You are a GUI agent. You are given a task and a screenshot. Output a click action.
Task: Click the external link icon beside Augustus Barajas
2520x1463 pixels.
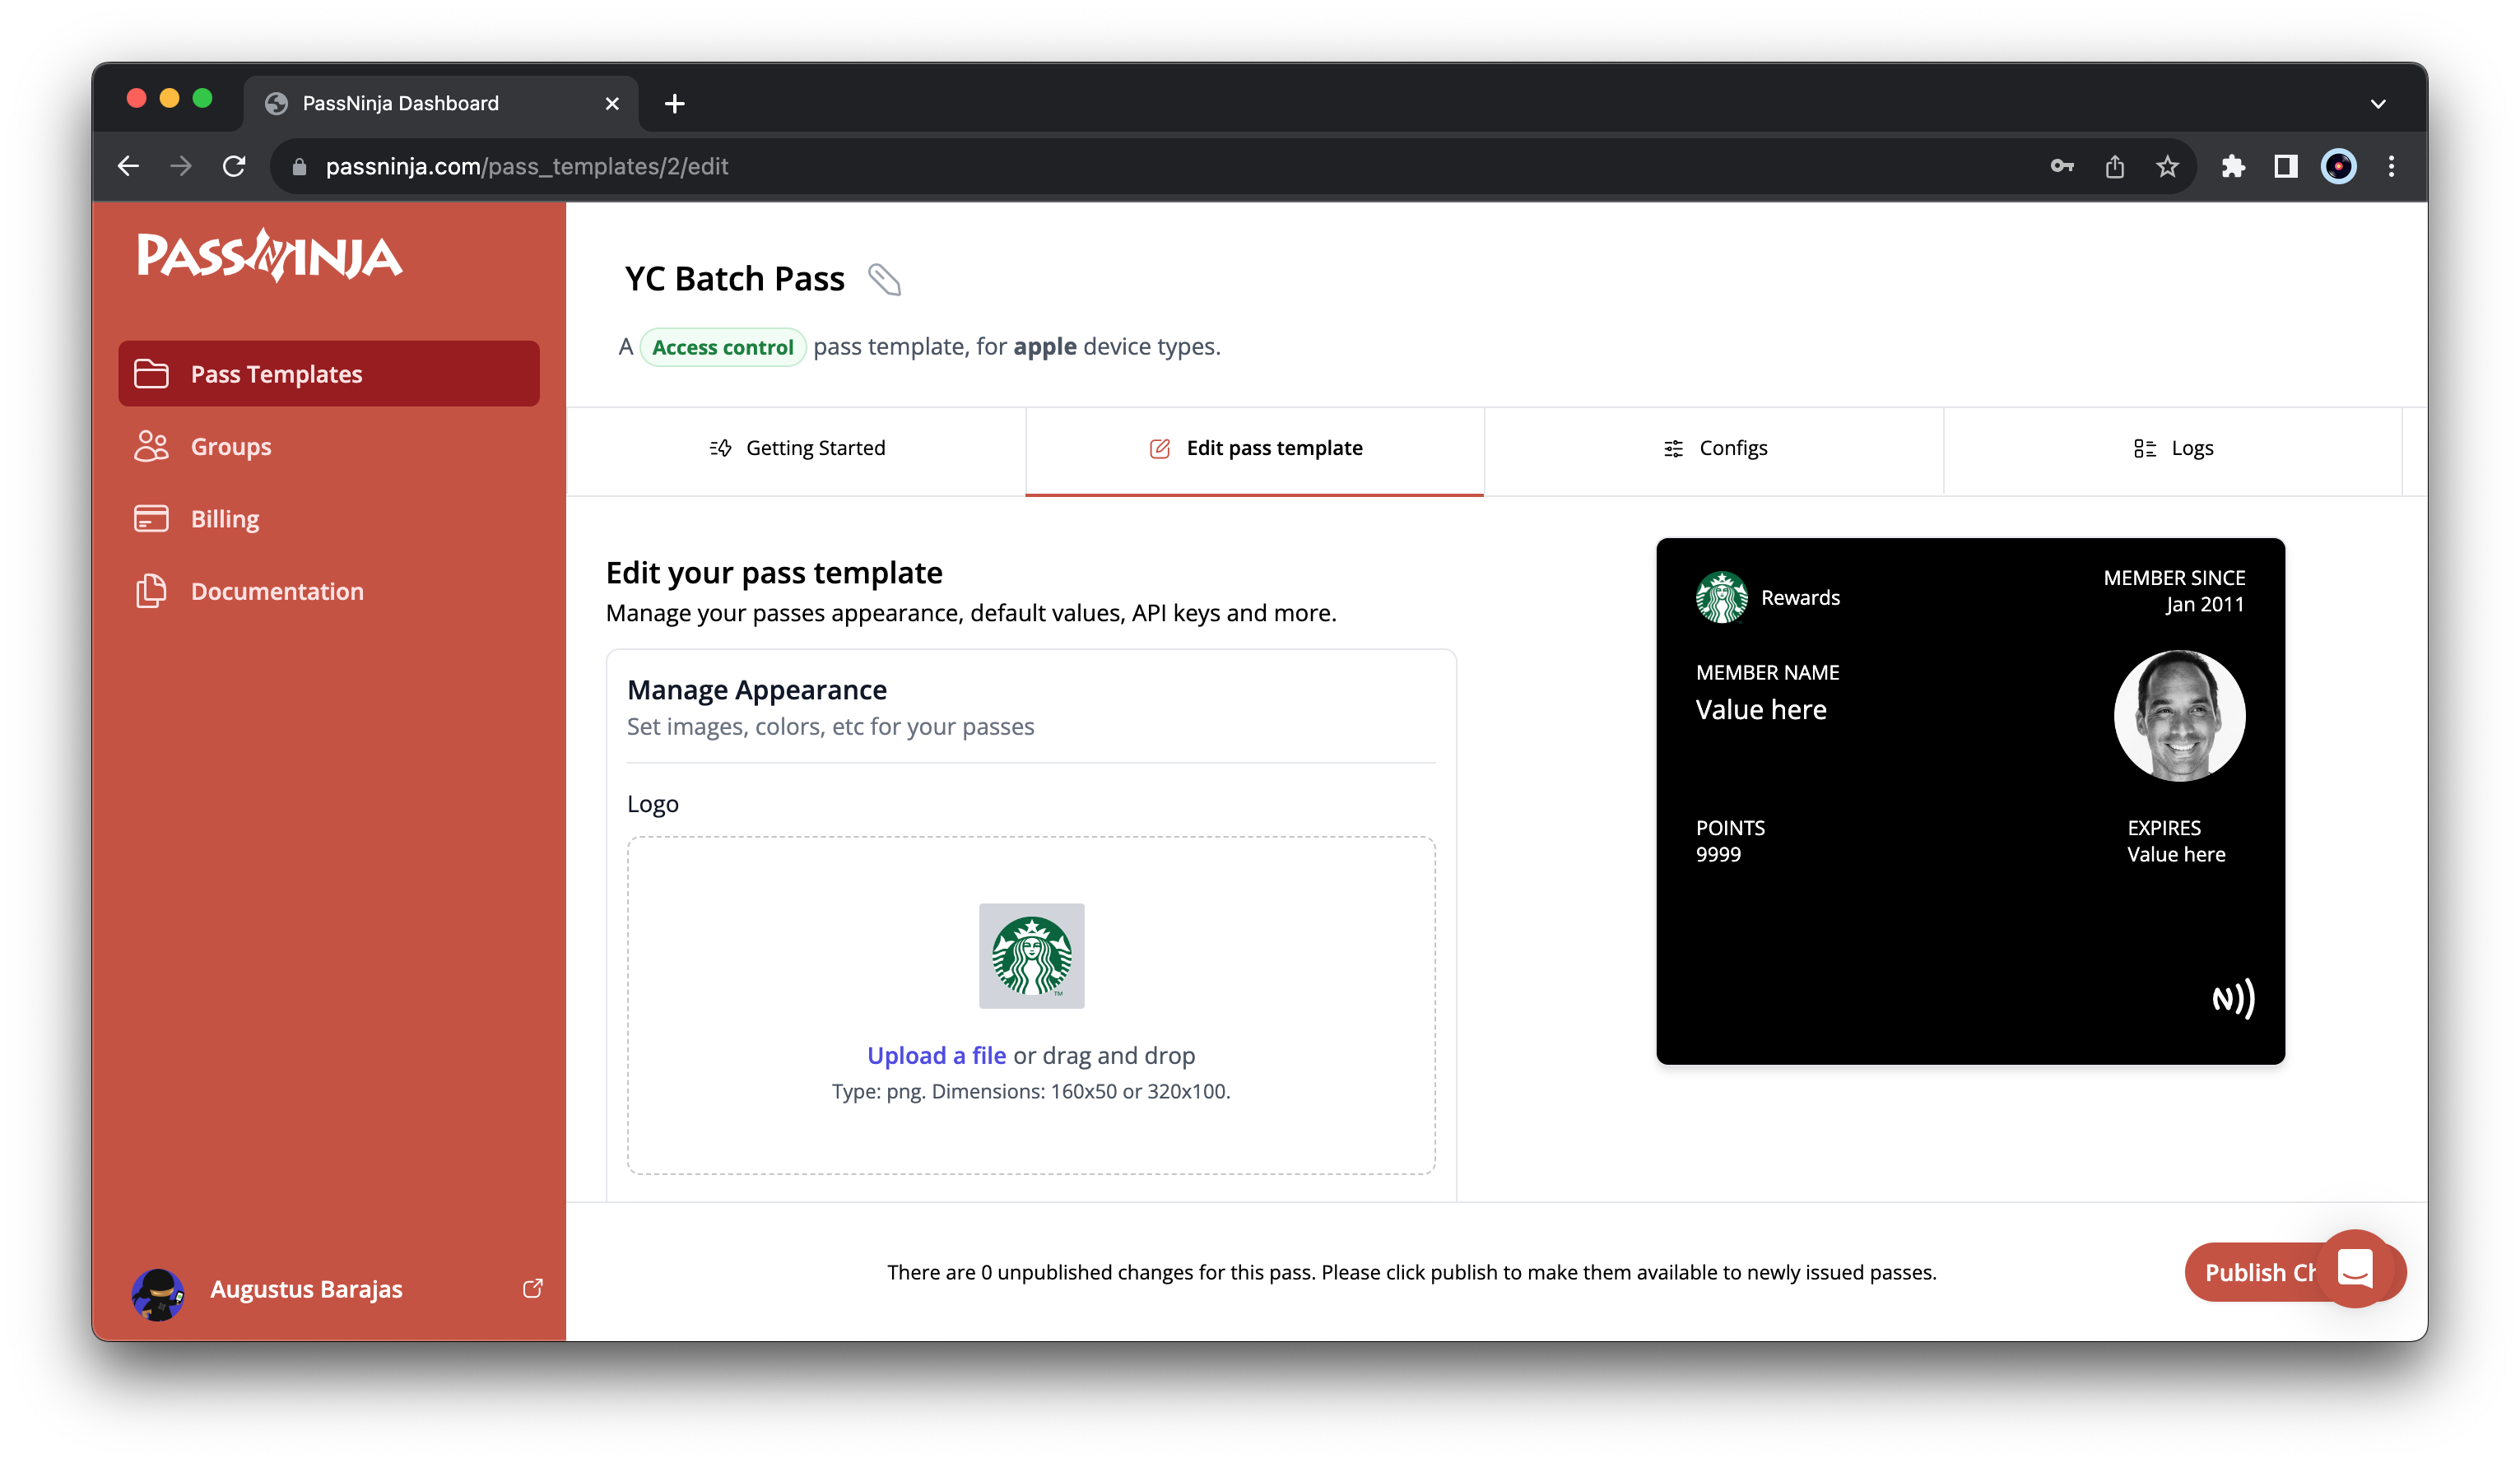point(533,1288)
